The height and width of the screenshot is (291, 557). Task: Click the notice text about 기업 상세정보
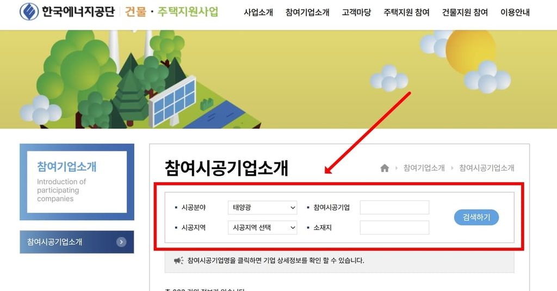pos(276,261)
